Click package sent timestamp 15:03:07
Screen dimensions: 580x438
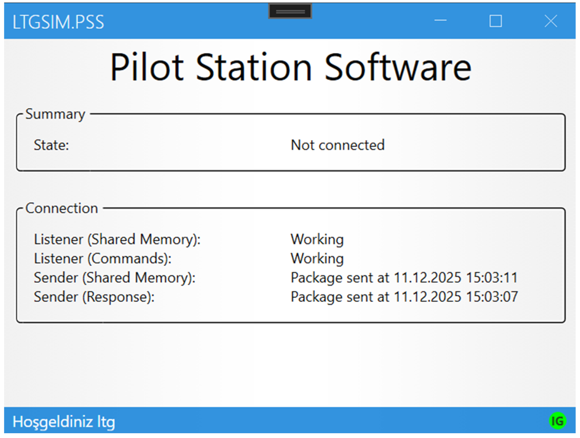point(404,297)
